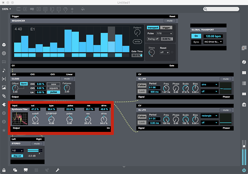Toggle the patcher lock icon
Viewport: 248px width, 174px height.
point(4,170)
